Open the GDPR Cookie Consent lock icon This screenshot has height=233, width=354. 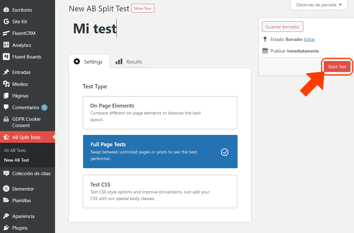pyautogui.click(x=6, y=119)
